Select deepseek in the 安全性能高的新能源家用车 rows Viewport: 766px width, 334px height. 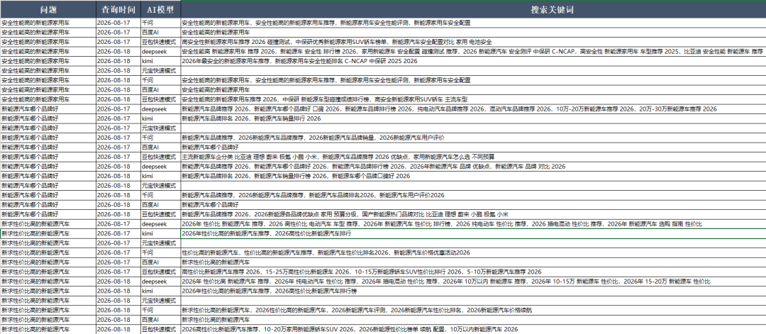point(161,51)
